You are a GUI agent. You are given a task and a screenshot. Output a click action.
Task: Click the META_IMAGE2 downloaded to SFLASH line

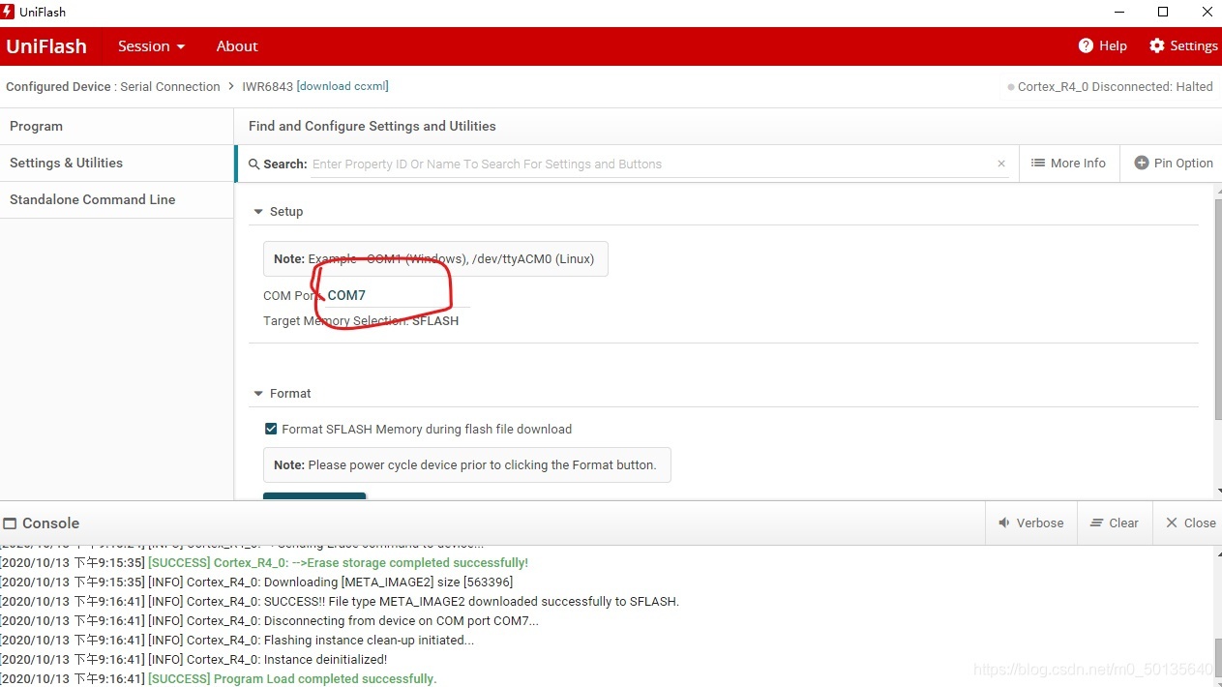(341, 601)
